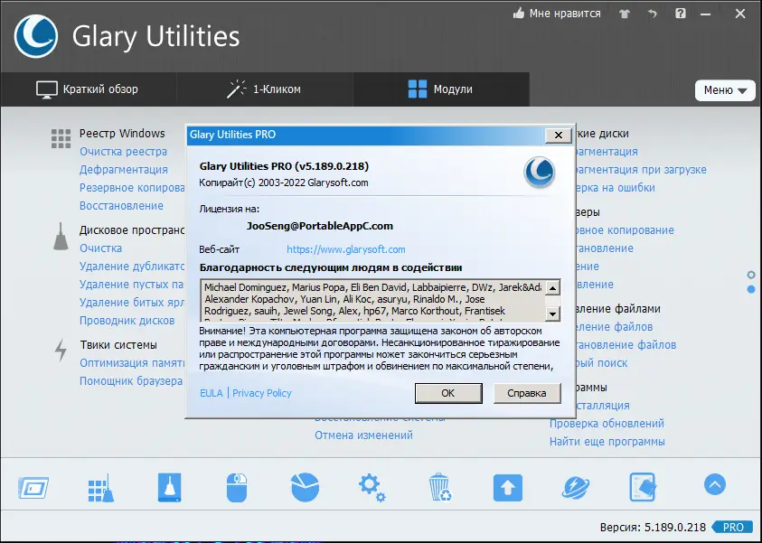Screen dimensions: 762x543
Task: Click the credits list scroll-up arrow
Action: point(552,288)
